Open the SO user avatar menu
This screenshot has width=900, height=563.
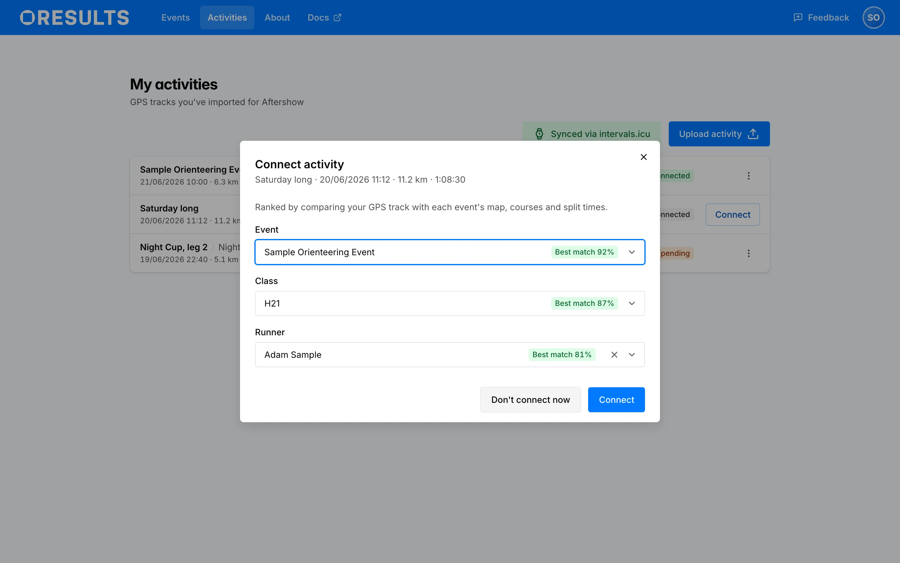click(x=873, y=18)
